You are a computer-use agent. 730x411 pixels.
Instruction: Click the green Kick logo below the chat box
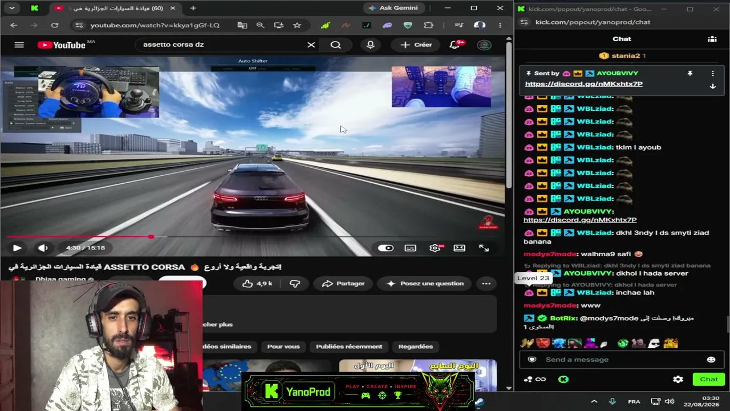click(563, 379)
